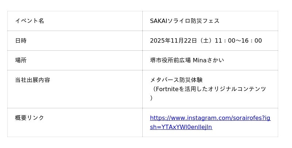
Task: Click the 堺市役所前広場 venue text
Action: coord(170,60)
